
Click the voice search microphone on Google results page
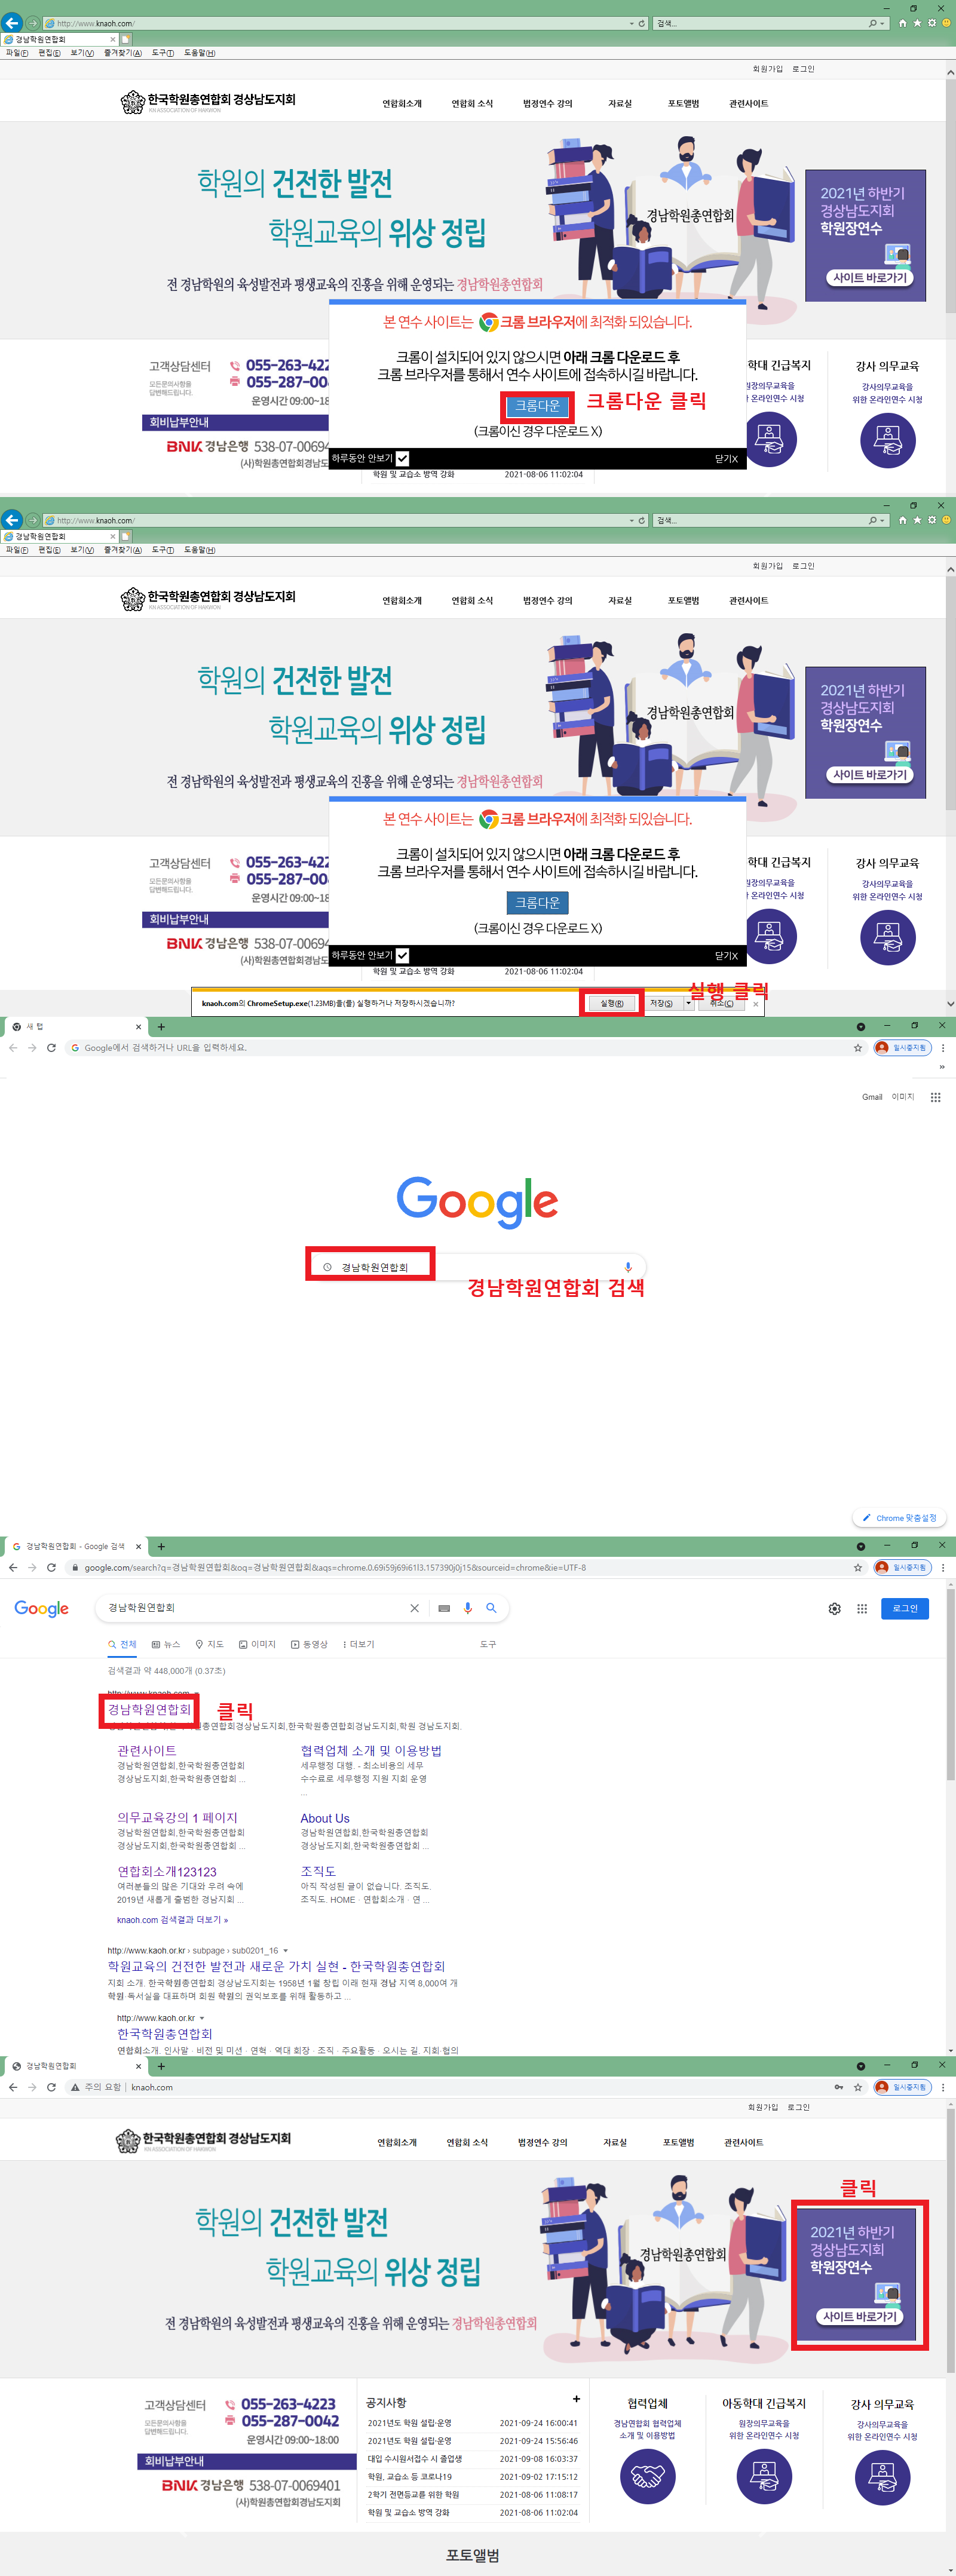click(467, 1608)
